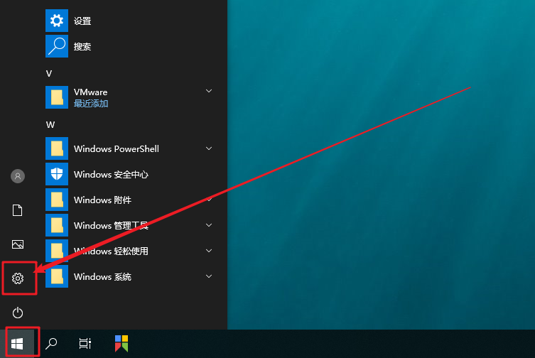Expand the VMware folder chevron
Viewport: 535px width, 358px height.
(x=209, y=91)
